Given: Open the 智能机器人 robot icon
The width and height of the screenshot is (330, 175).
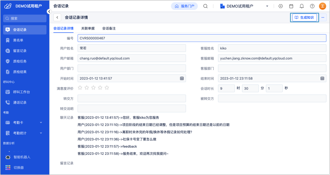Looking at the screenshot, I should (8, 157).
